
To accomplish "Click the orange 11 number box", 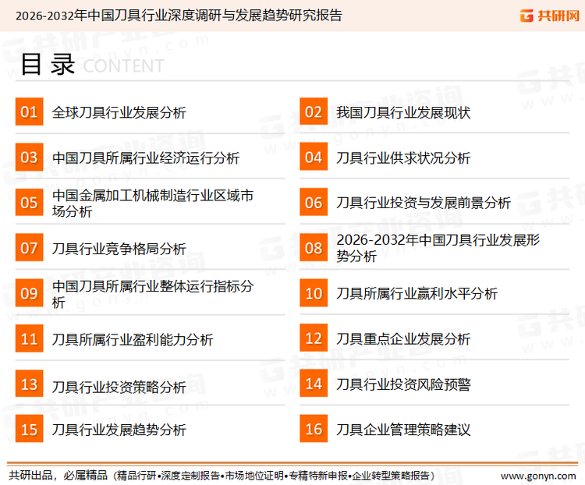I will pos(29,338).
